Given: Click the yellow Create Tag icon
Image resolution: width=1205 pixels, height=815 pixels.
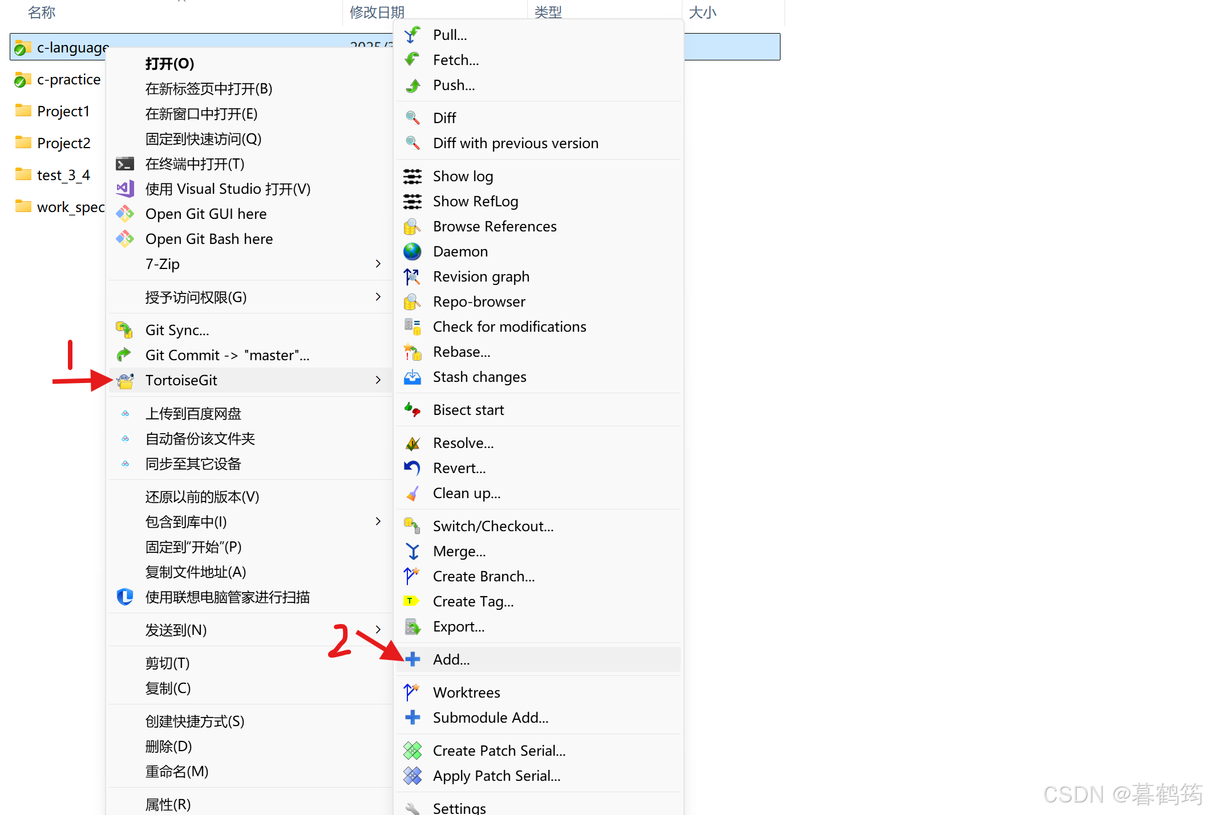Looking at the screenshot, I should (411, 601).
